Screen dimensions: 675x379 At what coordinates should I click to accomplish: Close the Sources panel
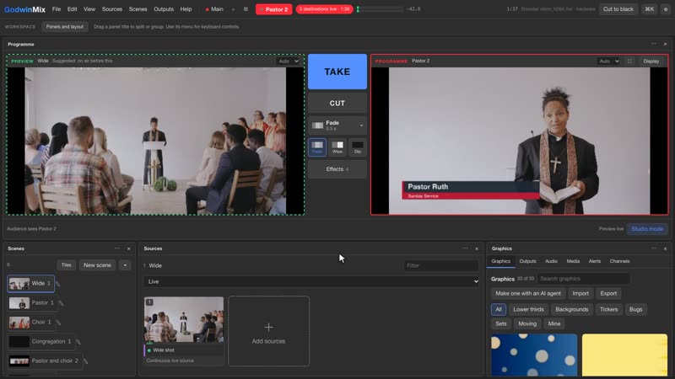477,248
